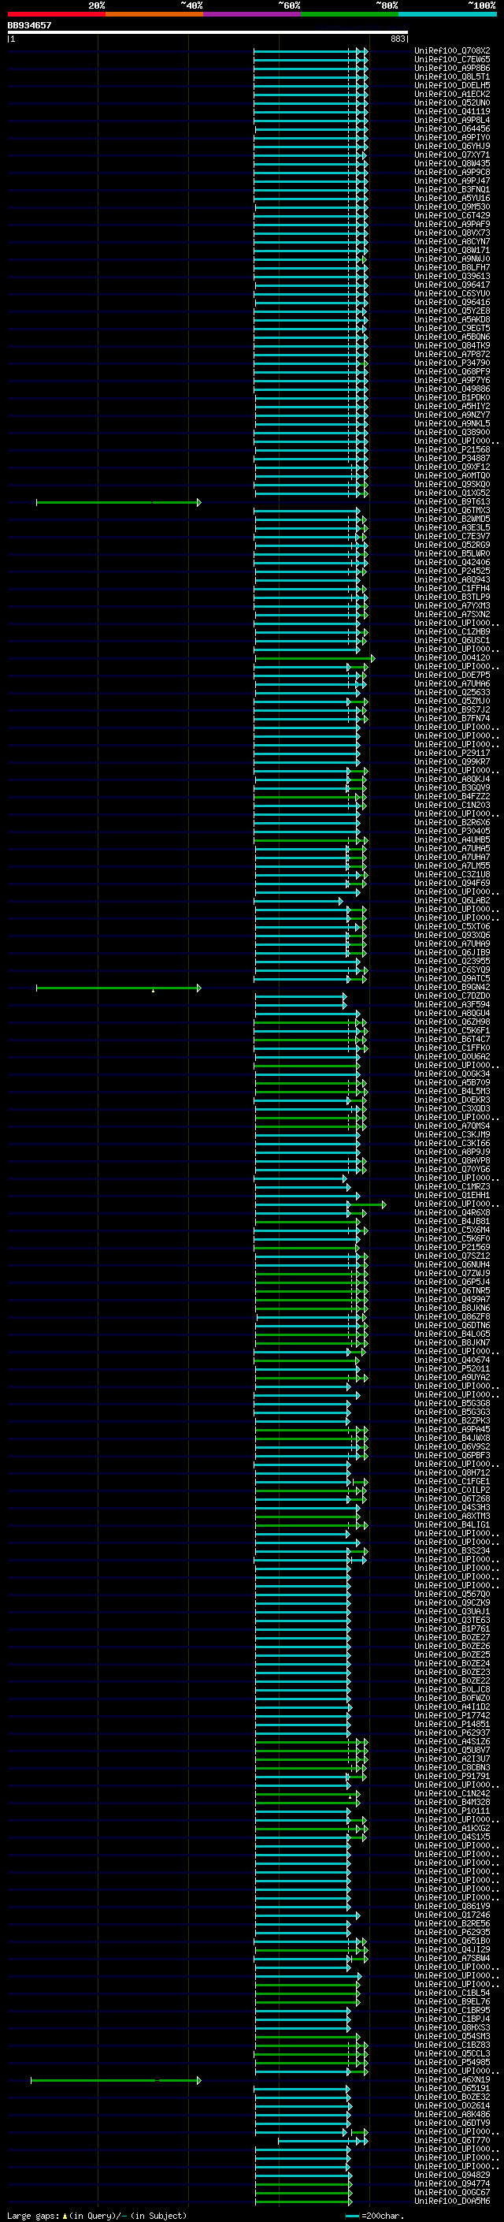The height and width of the screenshot is (2222, 504).
Task: Click the UniRef100_B8LFH7 label
Action: click(x=451, y=267)
